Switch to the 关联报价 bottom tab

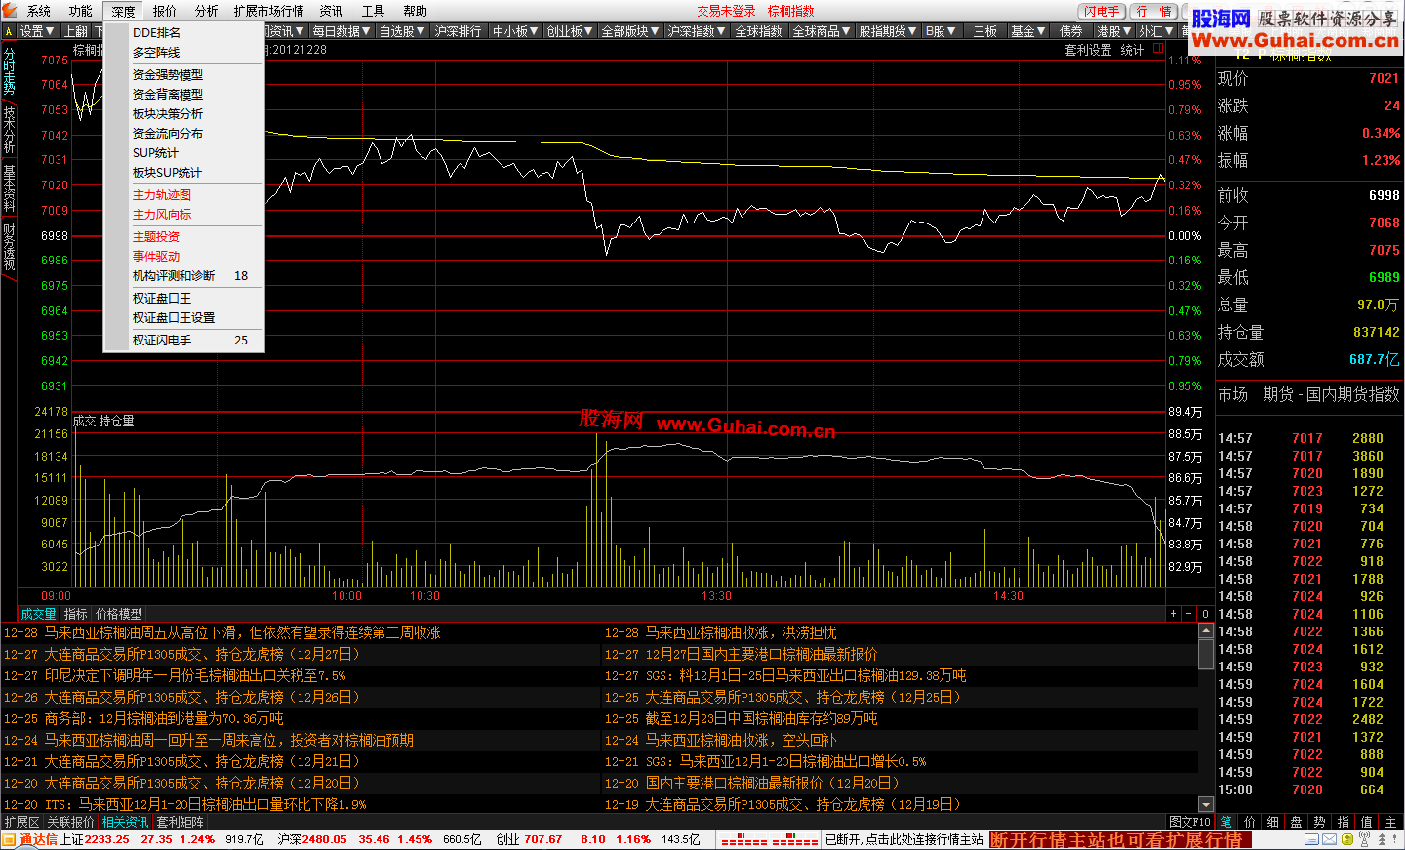pos(70,822)
